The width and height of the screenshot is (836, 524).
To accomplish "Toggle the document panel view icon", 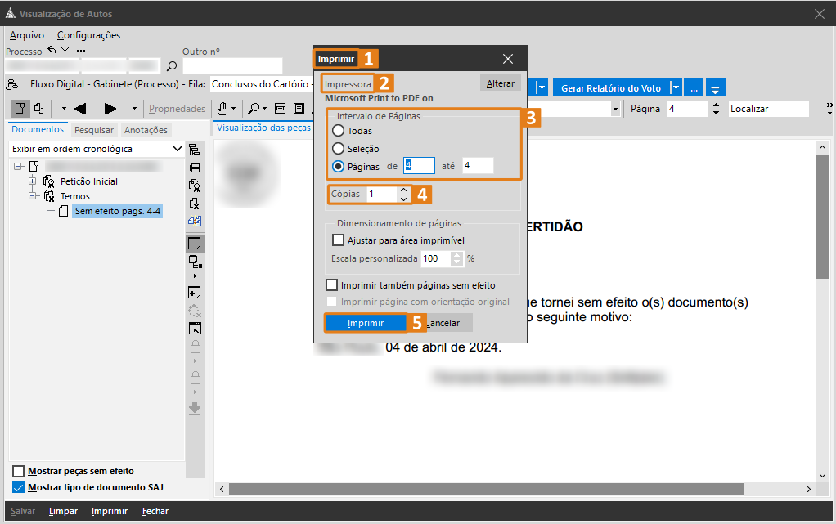I will 20,108.
